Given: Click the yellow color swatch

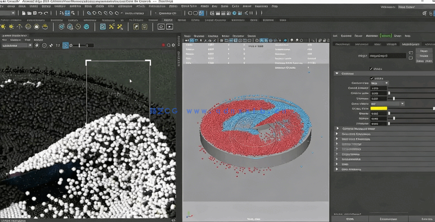Looking at the screenshot, I should pyautogui.click(x=378, y=109).
